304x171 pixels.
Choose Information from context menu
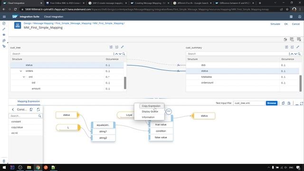(x=148, y=117)
